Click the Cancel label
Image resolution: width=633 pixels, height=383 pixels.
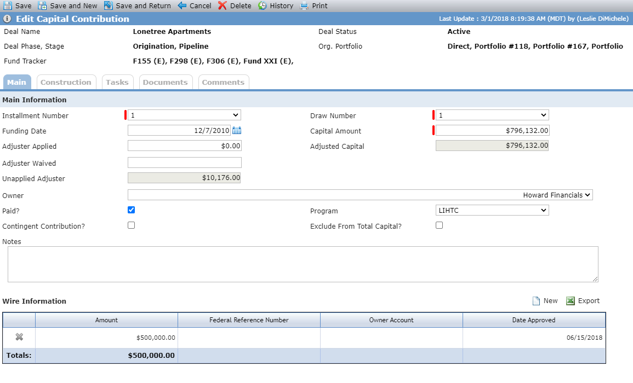[x=201, y=5]
